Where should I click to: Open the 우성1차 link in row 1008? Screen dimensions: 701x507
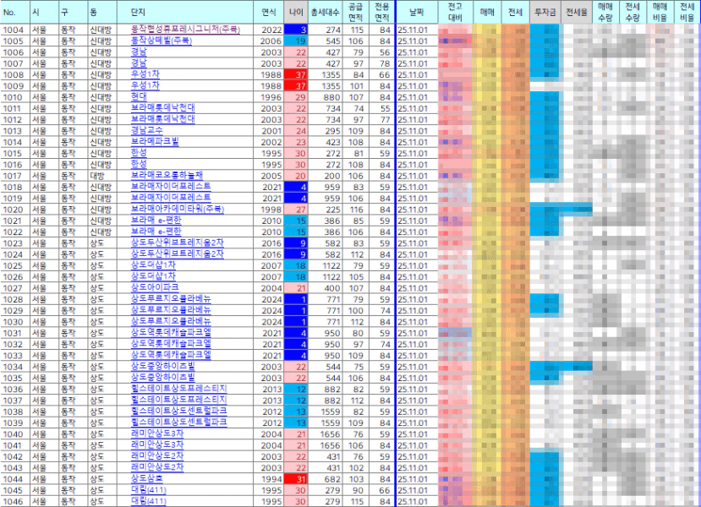(145, 74)
